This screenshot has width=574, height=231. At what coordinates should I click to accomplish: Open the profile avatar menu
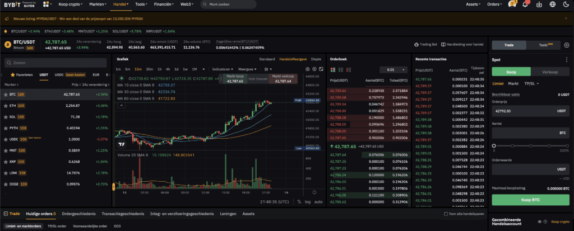[x=512, y=4]
